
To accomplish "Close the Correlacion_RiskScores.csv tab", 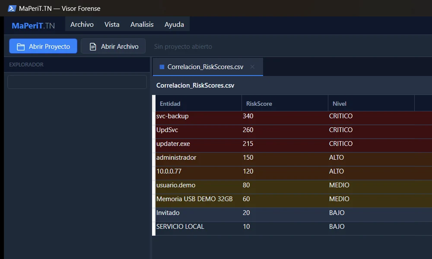I will click(252, 66).
